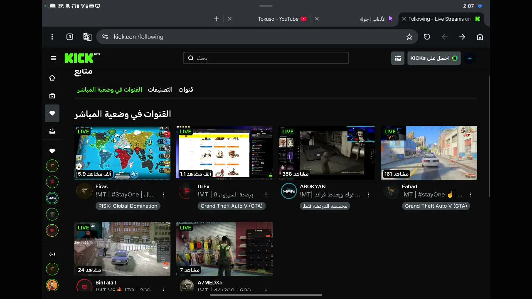The width and height of the screenshot is (532, 299).
Task: Open Fahad channel avatar below its stream
Action: pos(391,191)
